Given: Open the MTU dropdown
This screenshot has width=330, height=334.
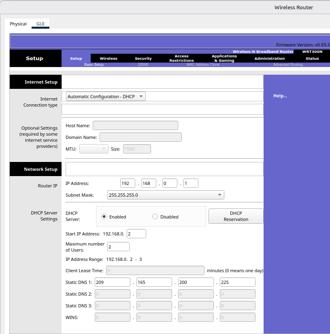Looking at the screenshot, I should click(94, 149).
